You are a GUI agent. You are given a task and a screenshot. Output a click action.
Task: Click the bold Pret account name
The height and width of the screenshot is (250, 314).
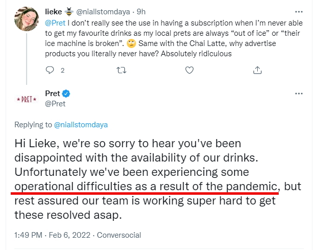[53, 94]
